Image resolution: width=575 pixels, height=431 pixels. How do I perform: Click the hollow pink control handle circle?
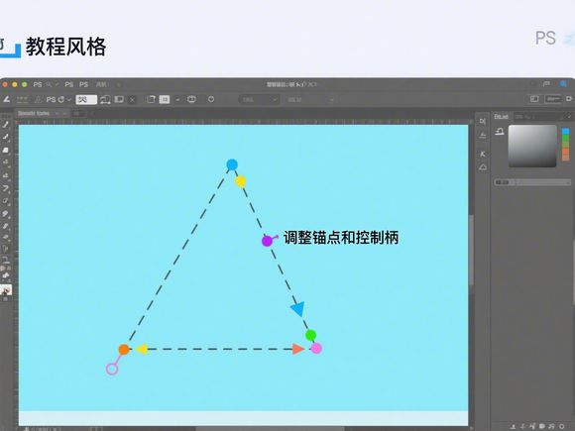pyautogui.click(x=112, y=369)
